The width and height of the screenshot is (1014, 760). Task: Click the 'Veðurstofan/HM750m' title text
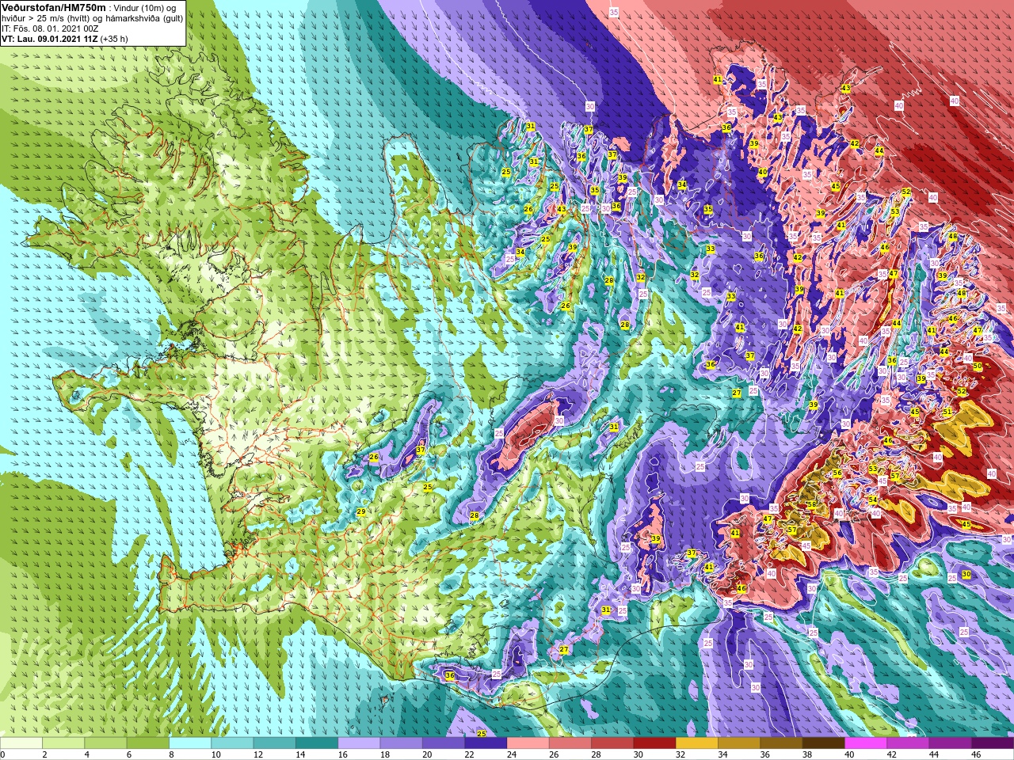[x=53, y=7]
